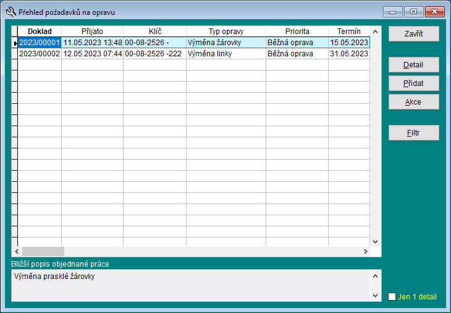Open the Filtr button
The width and height of the screenshot is (451, 313).
pos(413,133)
